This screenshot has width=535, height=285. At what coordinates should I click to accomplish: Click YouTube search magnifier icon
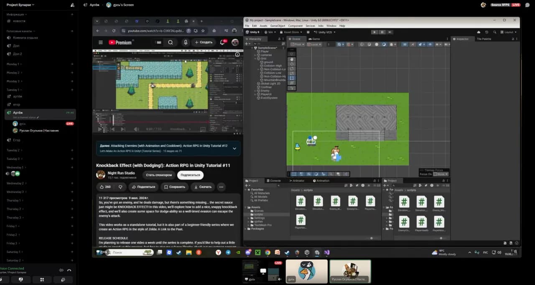point(171,42)
